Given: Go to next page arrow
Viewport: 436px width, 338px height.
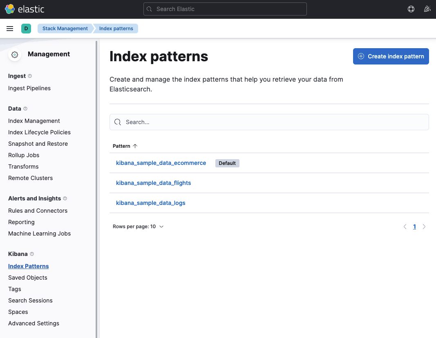Looking at the screenshot, I should click(x=424, y=227).
